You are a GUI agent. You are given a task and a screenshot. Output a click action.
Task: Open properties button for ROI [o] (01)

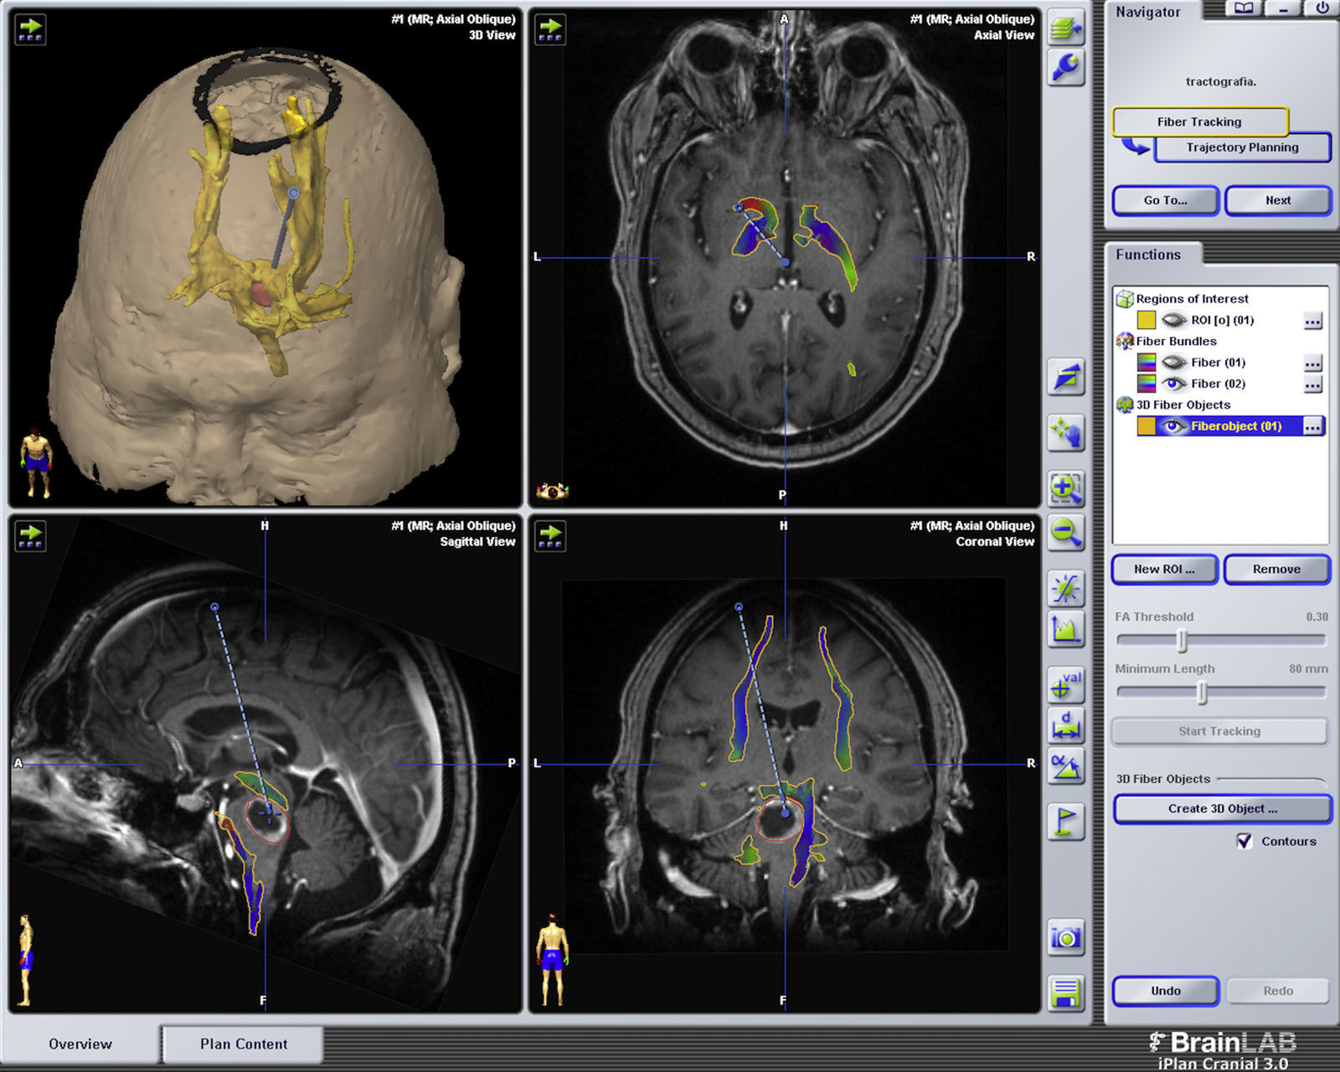pyautogui.click(x=1312, y=321)
